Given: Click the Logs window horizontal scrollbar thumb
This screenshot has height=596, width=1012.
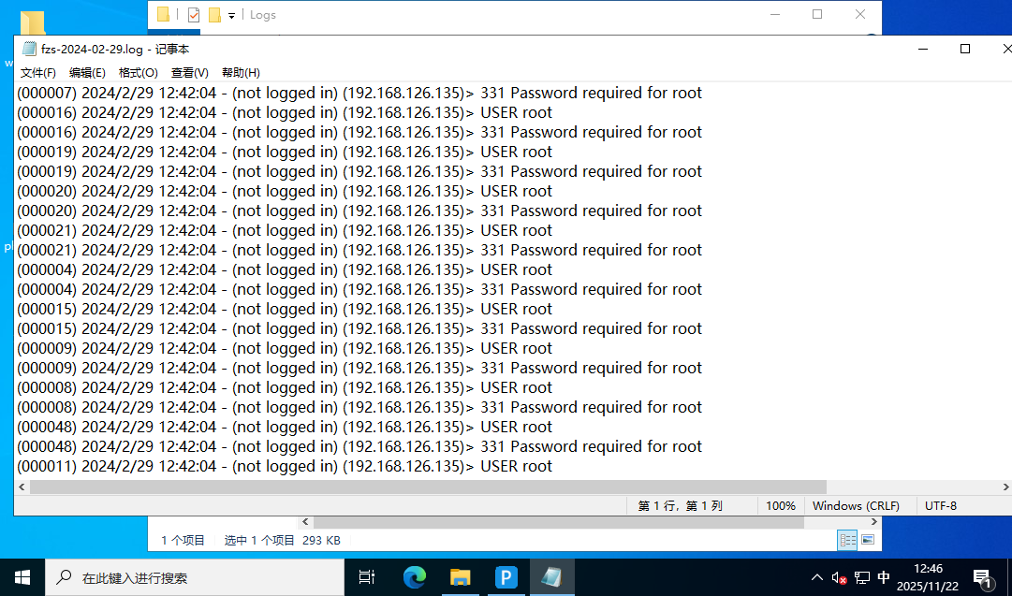Looking at the screenshot, I should (558, 522).
